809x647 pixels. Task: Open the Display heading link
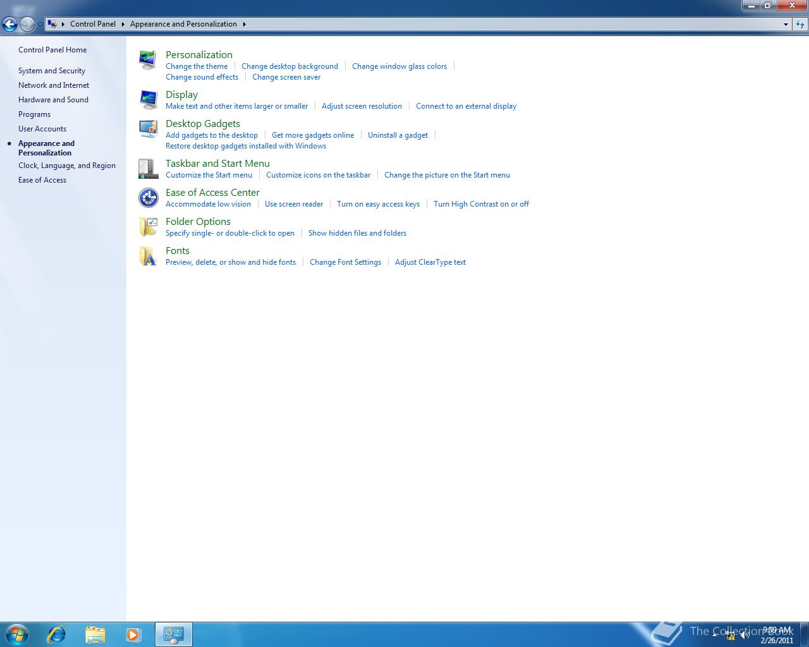coord(181,95)
